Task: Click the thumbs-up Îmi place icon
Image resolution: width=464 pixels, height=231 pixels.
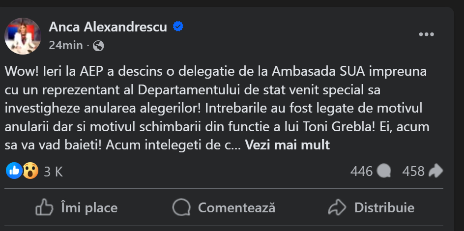Action: click(45, 208)
